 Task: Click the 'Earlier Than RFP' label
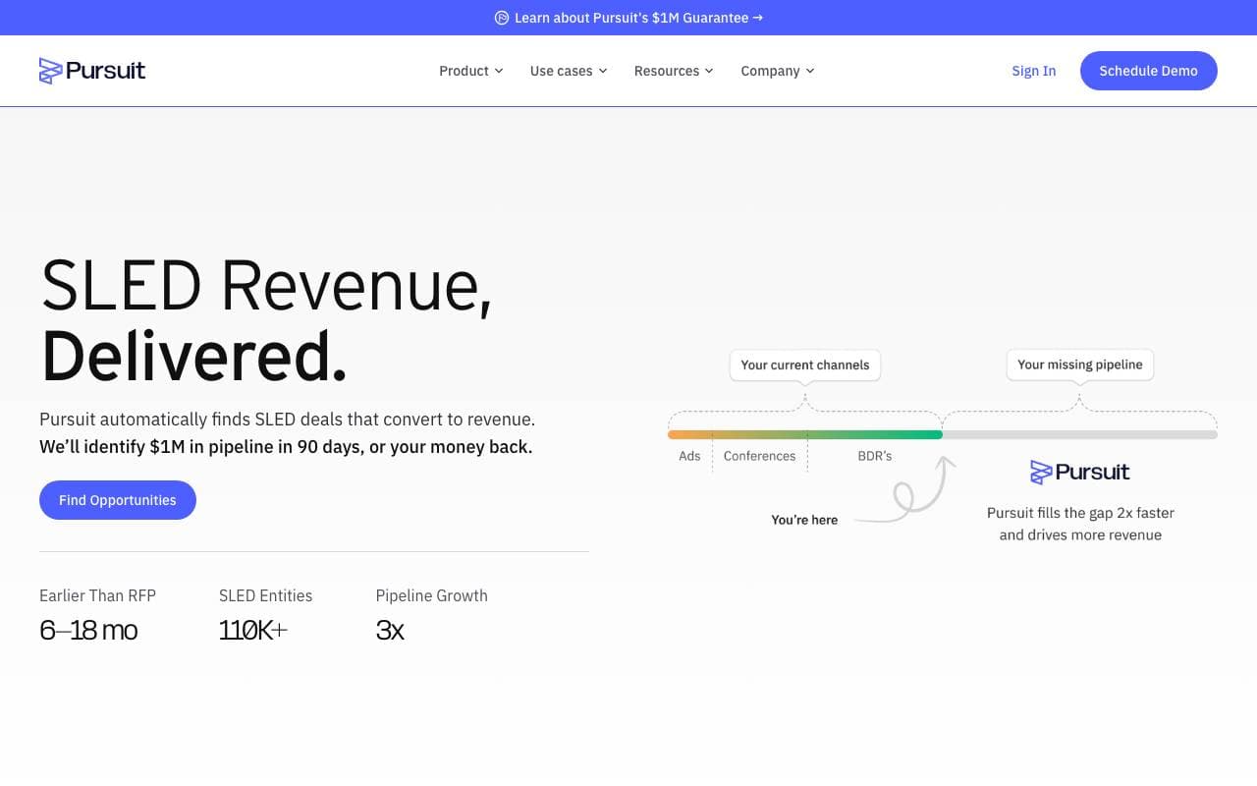coord(97,595)
